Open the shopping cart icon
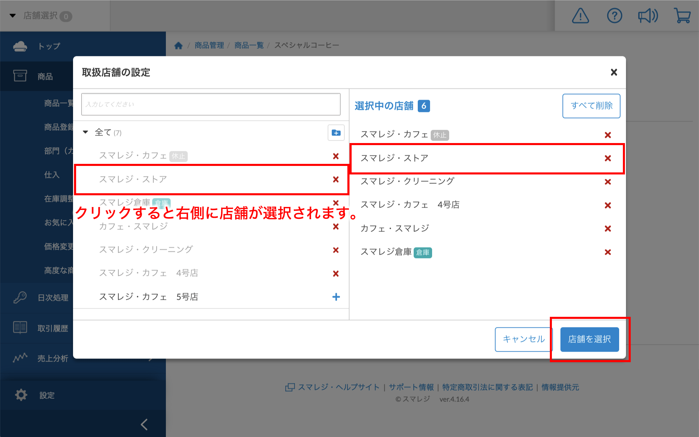Screen dimensions: 699x437 [682, 16]
